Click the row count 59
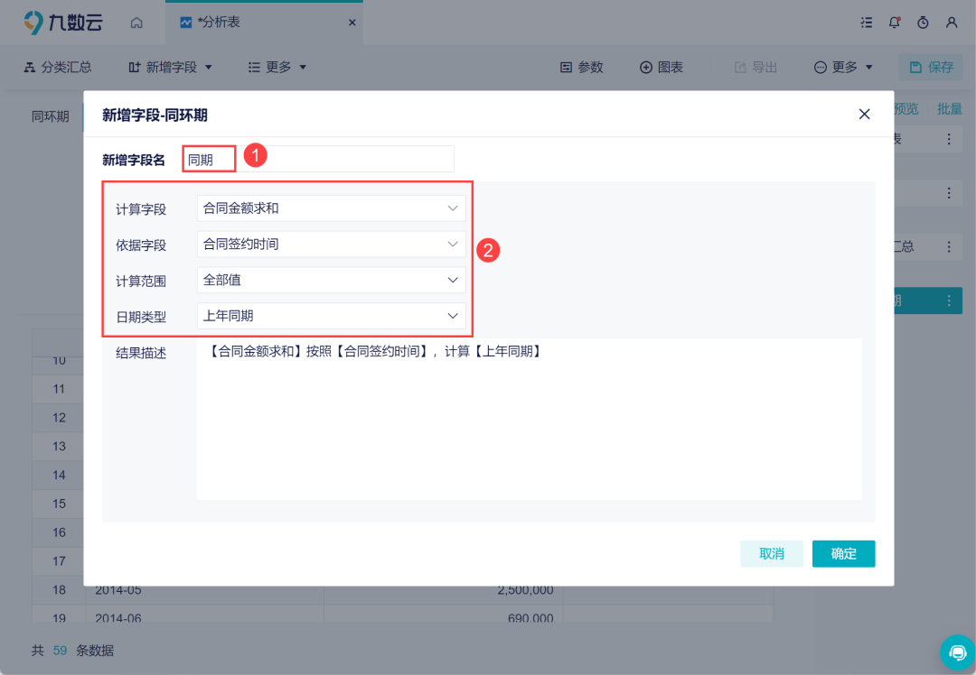Screen dimensions: 976x675 pyautogui.click(x=60, y=651)
